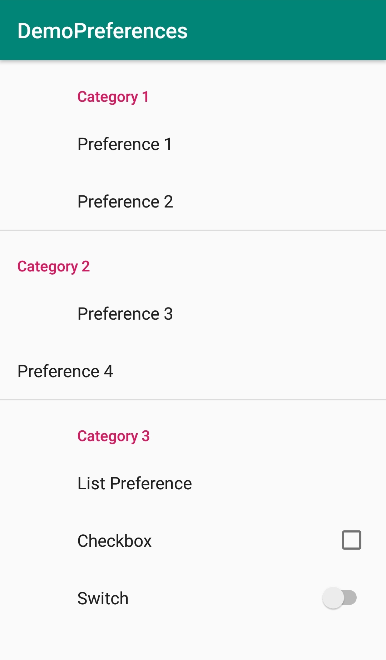The width and height of the screenshot is (386, 660).
Task: Click the Category 3 header
Action: (113, 436)
